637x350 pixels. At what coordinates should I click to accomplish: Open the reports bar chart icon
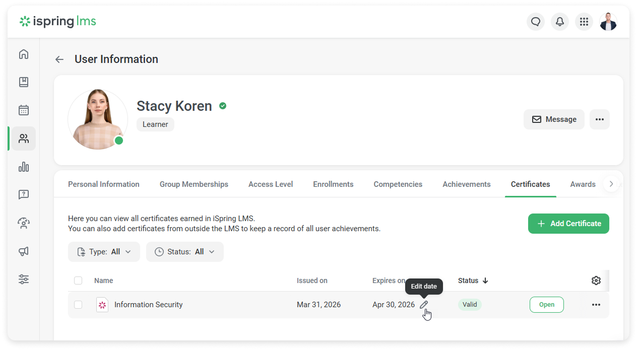tap(24, 167)
